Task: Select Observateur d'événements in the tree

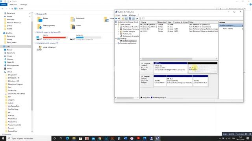Action: [131, 29]
